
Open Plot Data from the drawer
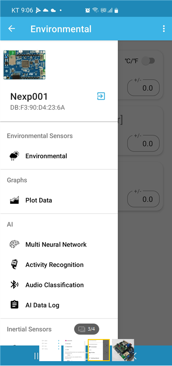[x=59, y=200]
